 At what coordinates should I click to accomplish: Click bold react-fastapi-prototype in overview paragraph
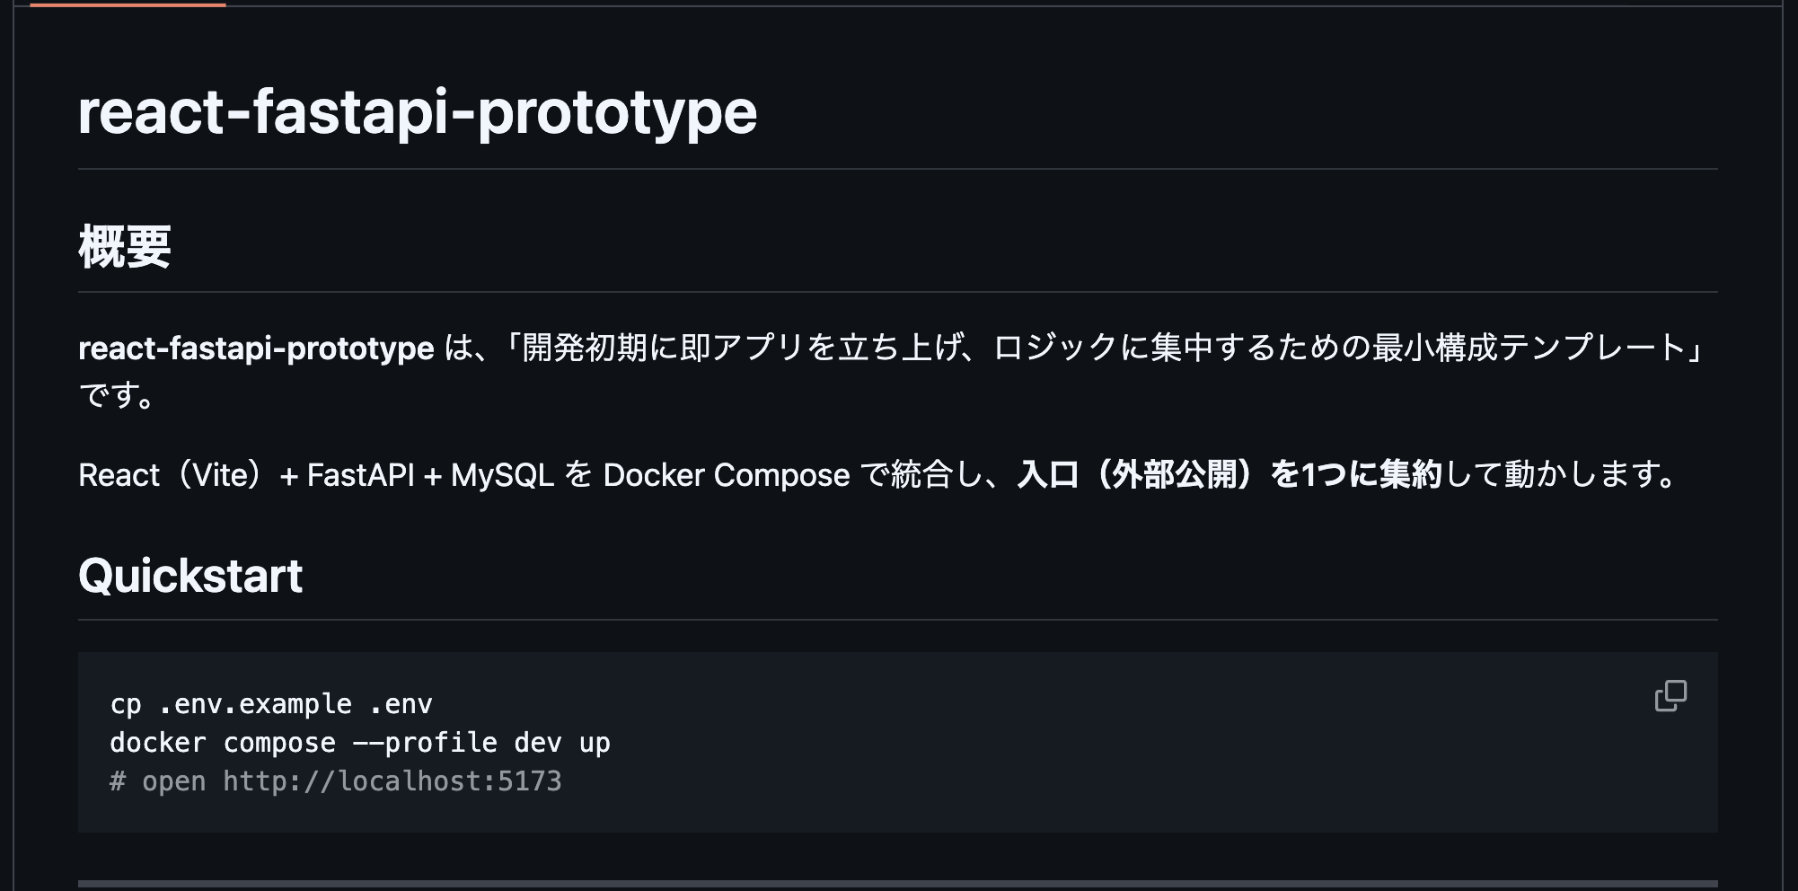click(x=256, y=348)
